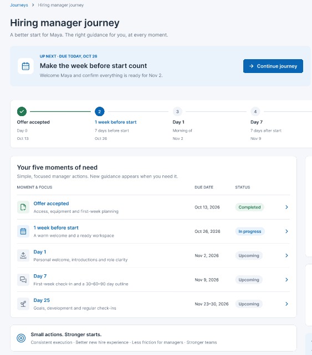Click 'Make the week before start count' heading

click(x=93, y=66)
